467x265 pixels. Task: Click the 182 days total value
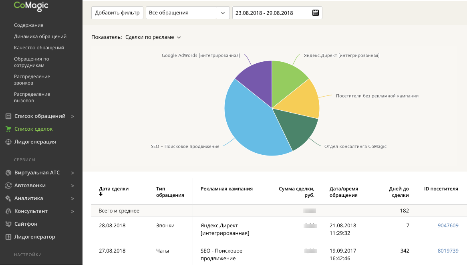[x=405, y=211]
